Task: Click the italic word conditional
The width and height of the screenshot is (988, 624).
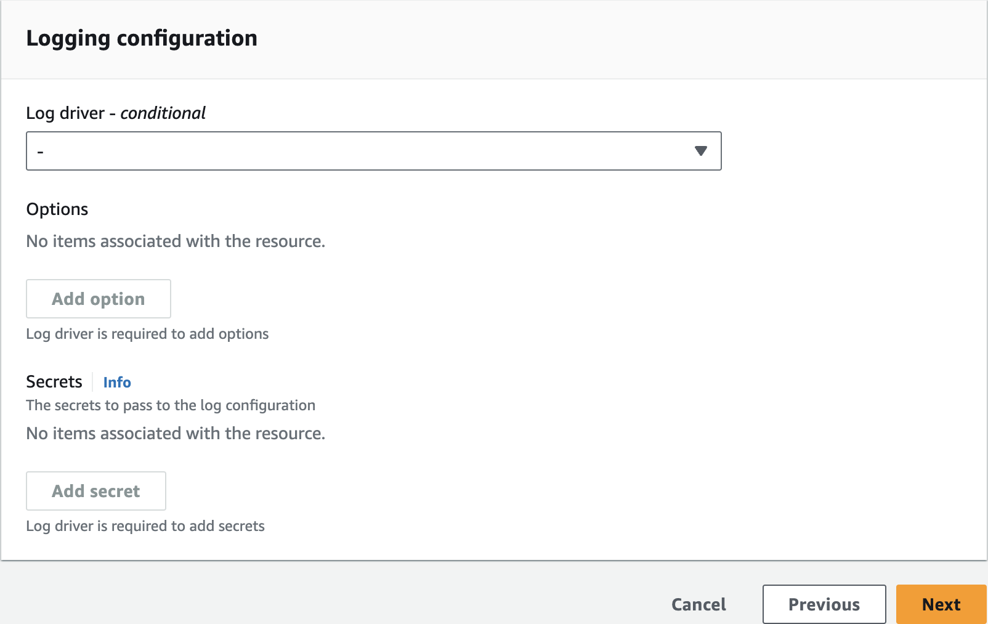Action: point(163,113)
